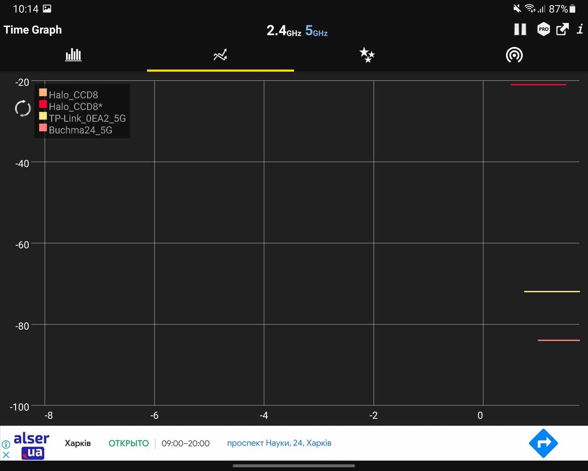588x471 pixels.
Task: Click the TP-Link_0EA2_5G yellow legend swatch
Action: click(x=43, y=116)
